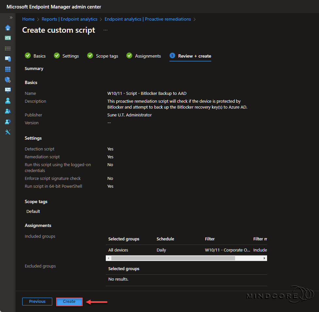The image size is (319, 312).
Task: Select the Troubleshooting wrench icon
Action: pyautogui.click(x=8, y=132)
